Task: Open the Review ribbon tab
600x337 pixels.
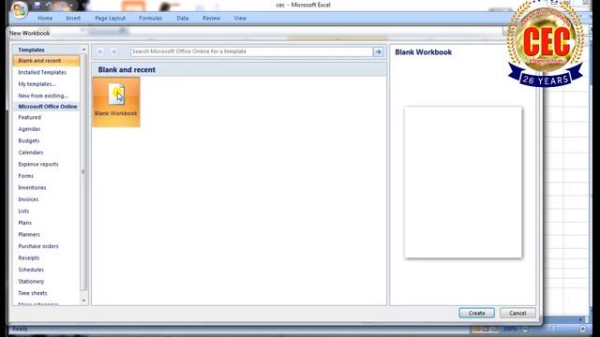Action: tap(211, 18)
